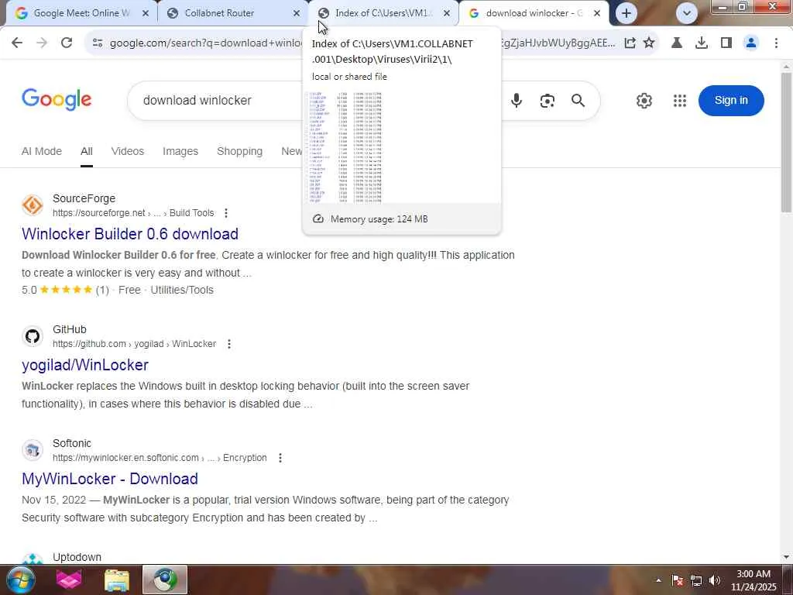Close the Collabnet Router tab
The width and height of the screenshot is (793, 595).
tap(297, 13)
